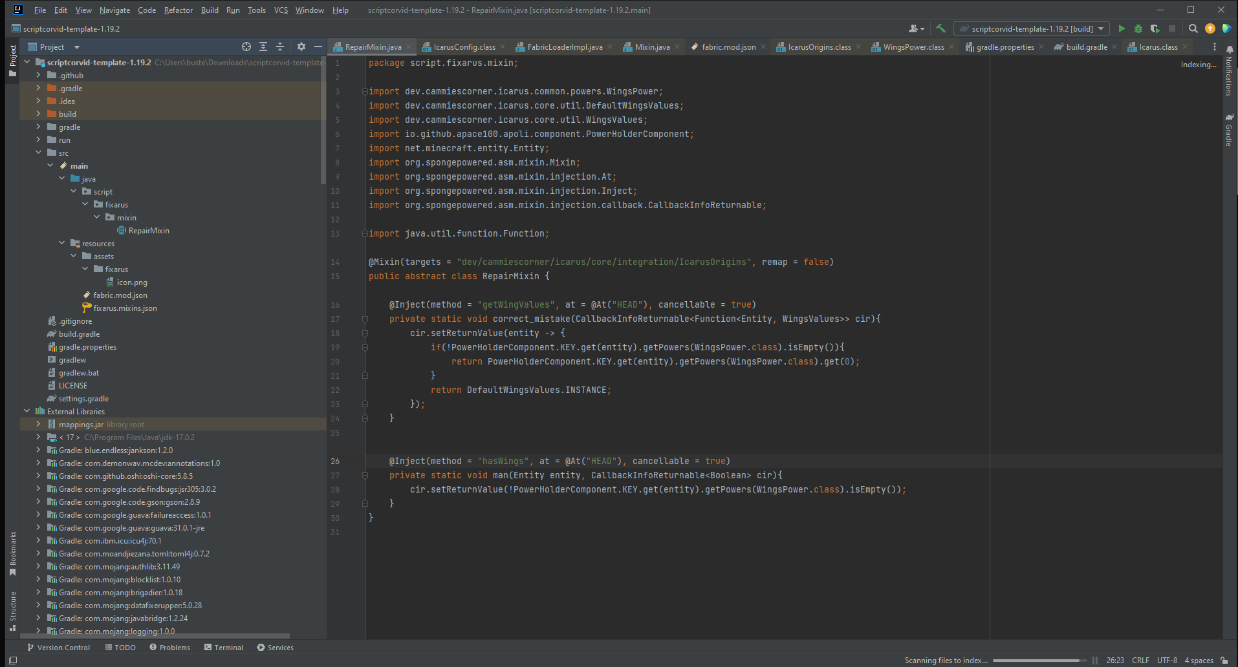Expand the .github folder in tree

38,75
